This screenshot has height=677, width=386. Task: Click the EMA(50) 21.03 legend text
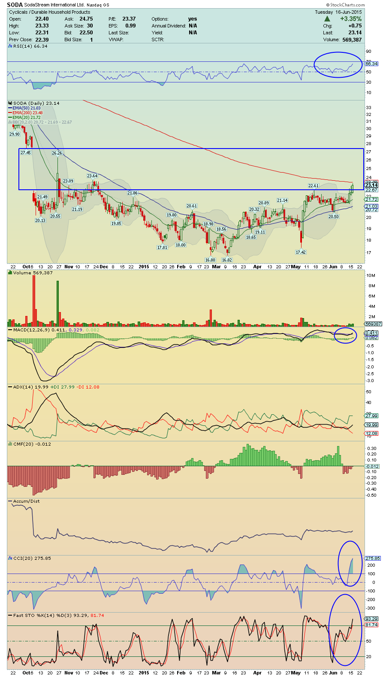27,108
